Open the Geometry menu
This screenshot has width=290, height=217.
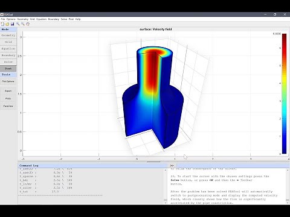(22, 19)
